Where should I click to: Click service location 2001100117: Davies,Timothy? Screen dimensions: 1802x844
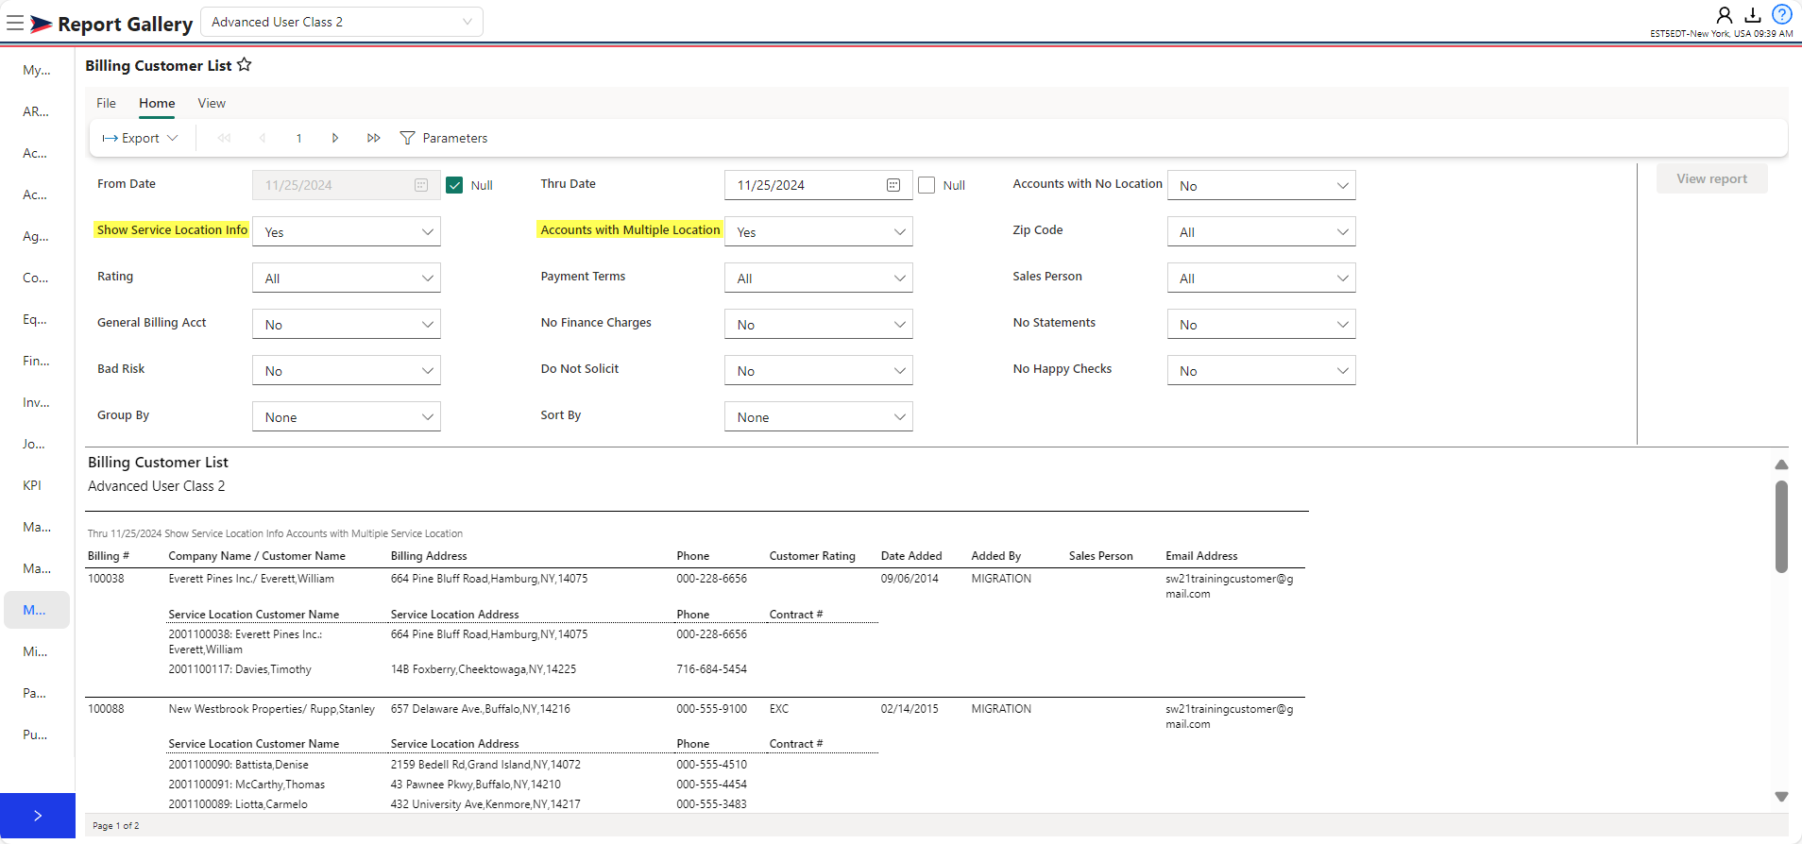(240, 669)
